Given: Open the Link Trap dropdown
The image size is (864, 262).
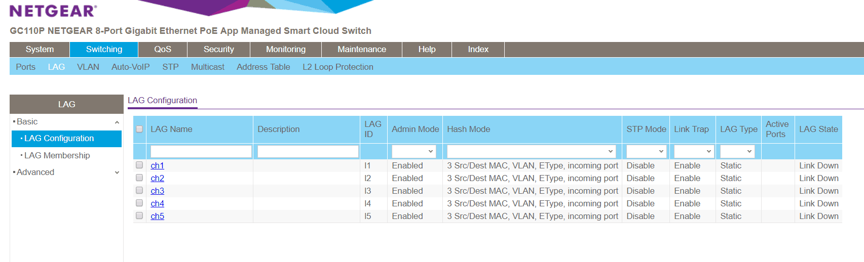Looking at the screenshot, I should pos(693,151).
